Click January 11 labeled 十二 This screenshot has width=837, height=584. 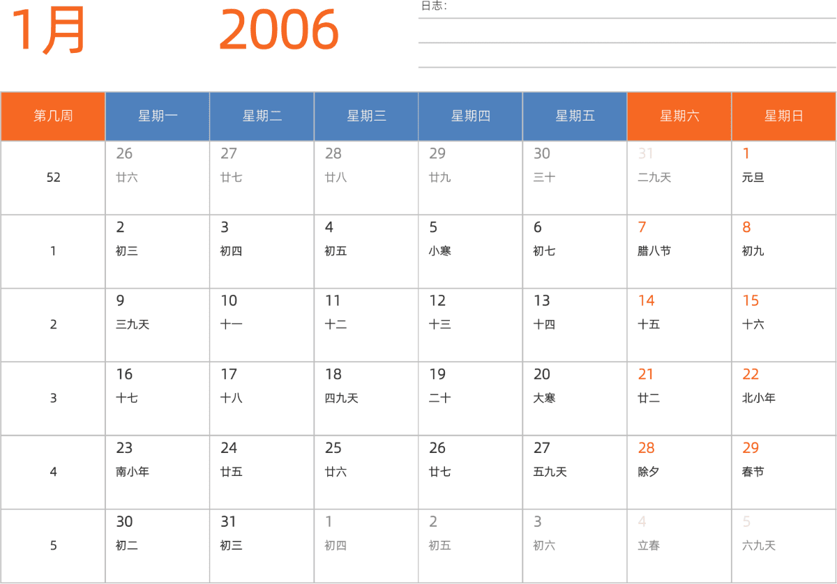(x=366, y=325)
